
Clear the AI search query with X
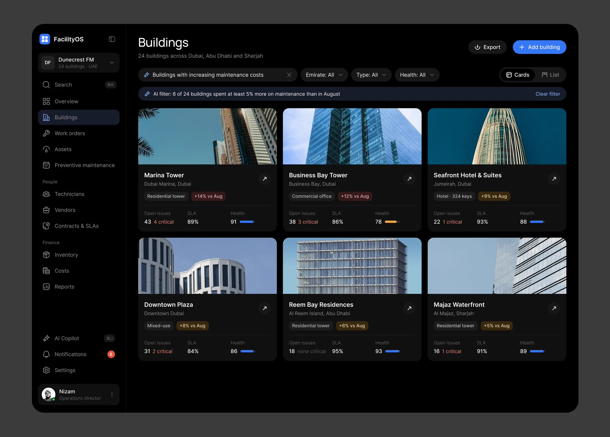coord(289,75)
